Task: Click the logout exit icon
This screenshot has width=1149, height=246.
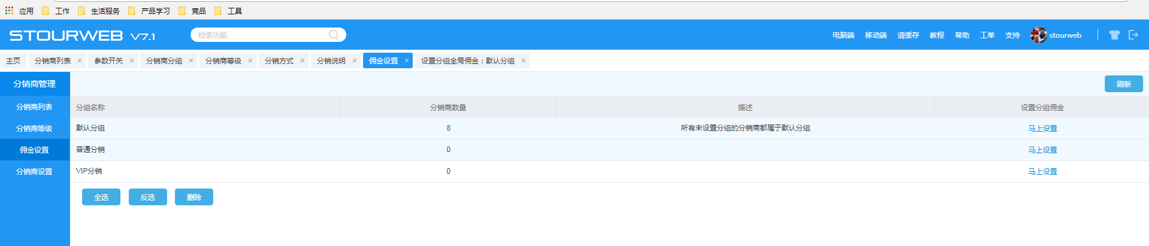Action: pyautogui.click(x=1133, y=35)
